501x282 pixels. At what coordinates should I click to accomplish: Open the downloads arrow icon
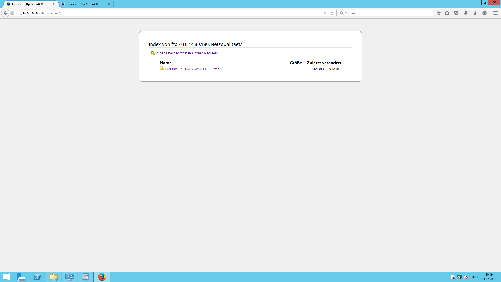(466, 13)
